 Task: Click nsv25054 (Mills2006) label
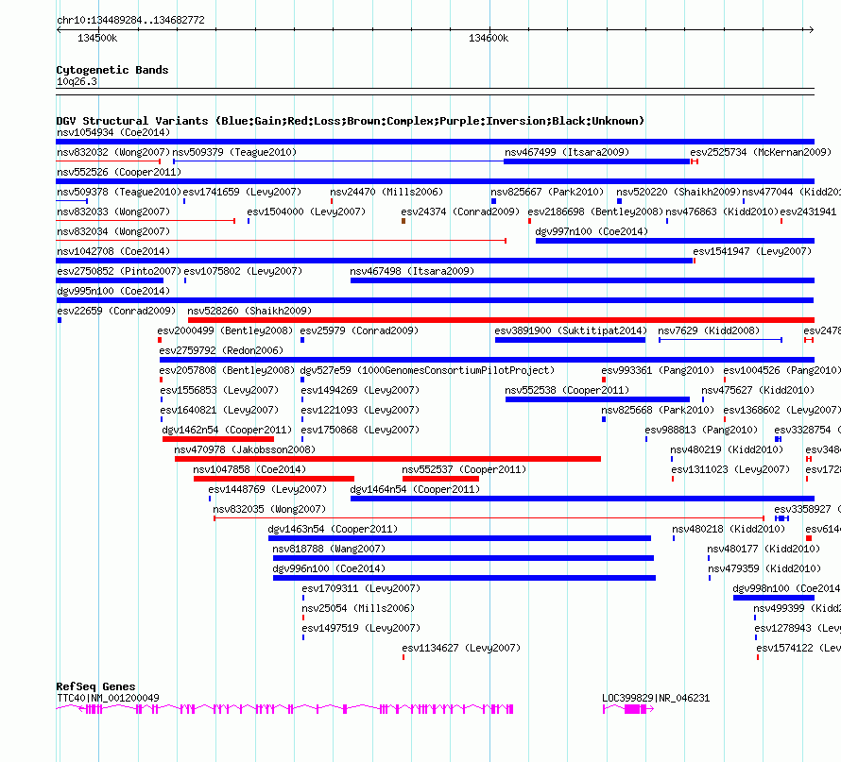358,608
